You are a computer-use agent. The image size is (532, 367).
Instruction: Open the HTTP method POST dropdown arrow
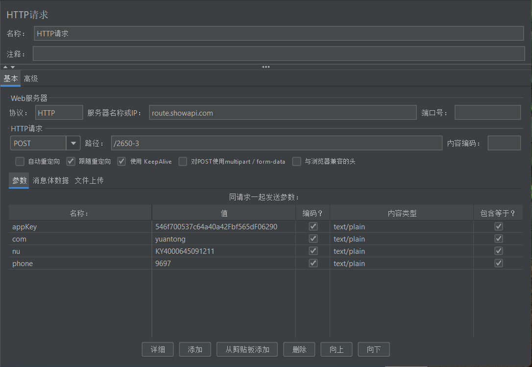click(x=73, y=143)
